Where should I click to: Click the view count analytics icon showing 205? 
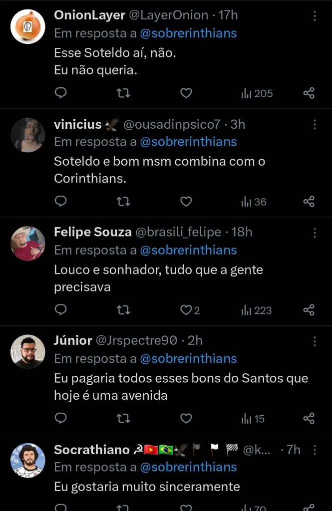(246, 93)
